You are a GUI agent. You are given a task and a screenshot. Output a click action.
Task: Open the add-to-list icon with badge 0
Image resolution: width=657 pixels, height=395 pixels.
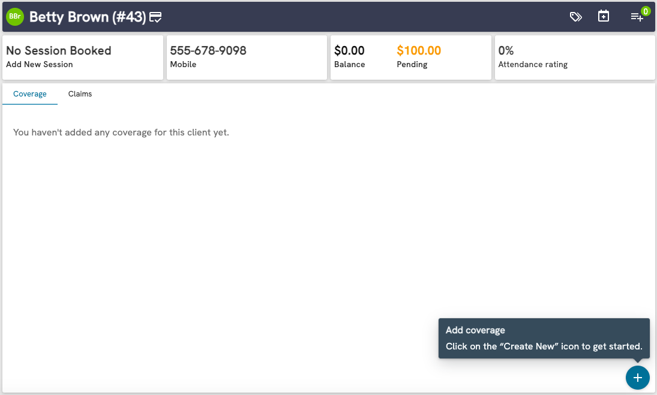point(637,17)
